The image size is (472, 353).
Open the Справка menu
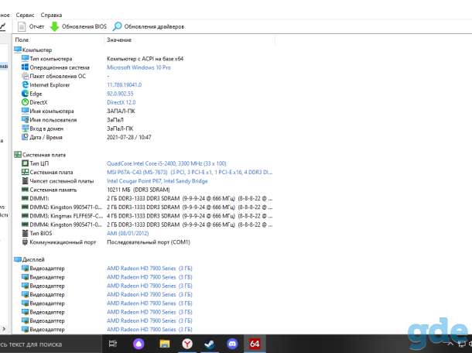tap(52, 15)
